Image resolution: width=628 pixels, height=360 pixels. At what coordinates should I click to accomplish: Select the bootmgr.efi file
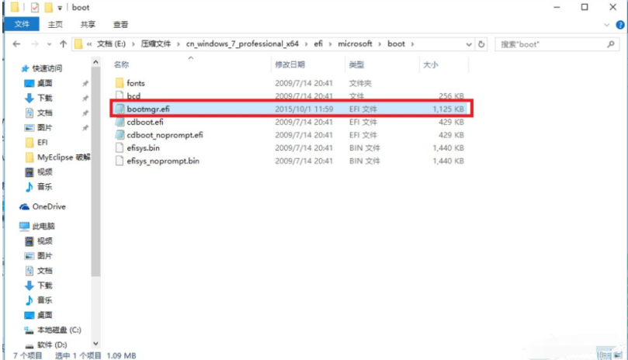(148, 109)
